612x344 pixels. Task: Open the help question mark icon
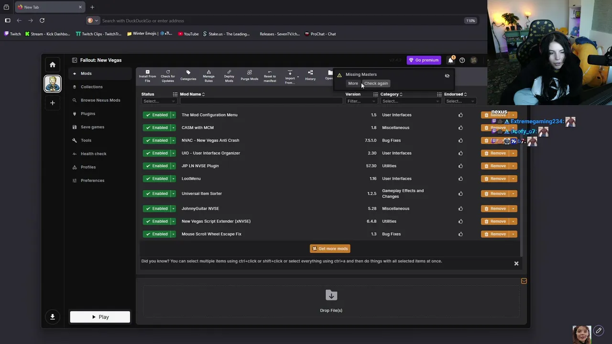click(x=462, y=60)
